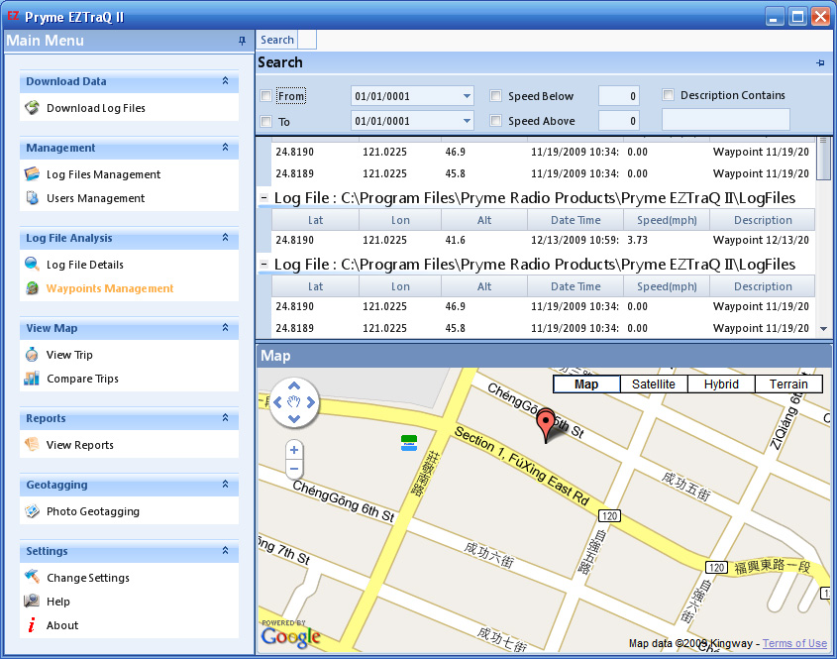This screenshot has width=837, height=659.
Task: Click the Speed Above value field
Action: (x=619, y=121)
